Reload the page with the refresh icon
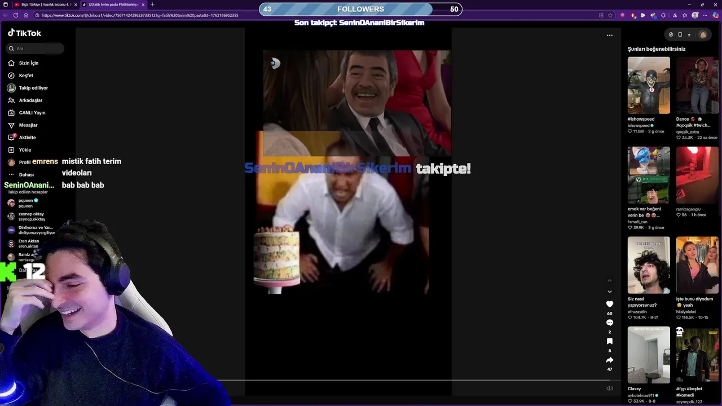 click(15, 15)
